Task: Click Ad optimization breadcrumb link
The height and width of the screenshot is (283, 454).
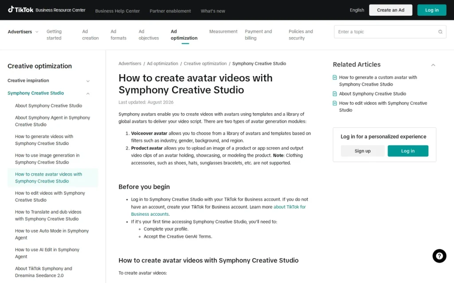Action: coord(162,64)
